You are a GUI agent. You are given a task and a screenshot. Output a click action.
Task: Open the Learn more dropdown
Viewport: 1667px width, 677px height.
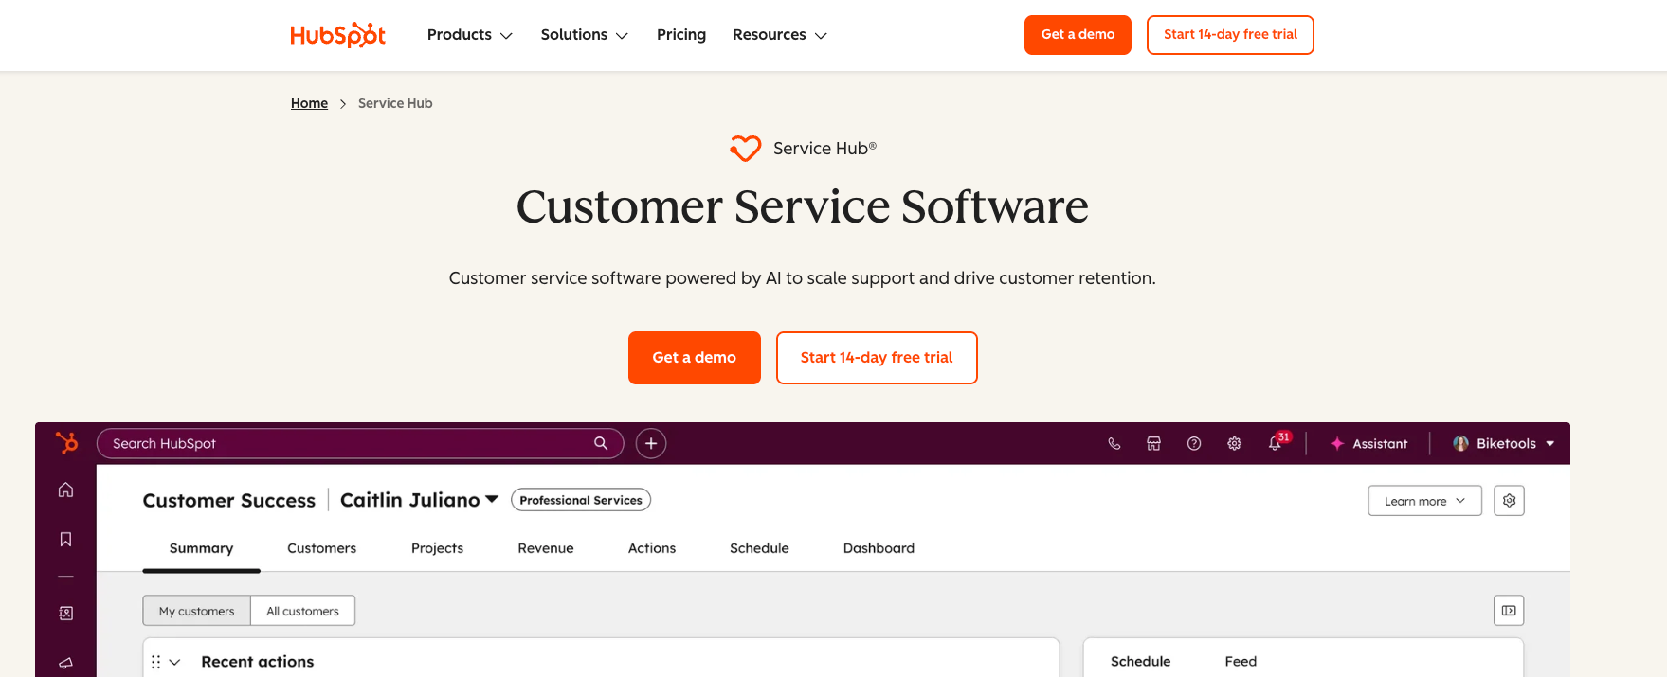[x=1424, y=501]
